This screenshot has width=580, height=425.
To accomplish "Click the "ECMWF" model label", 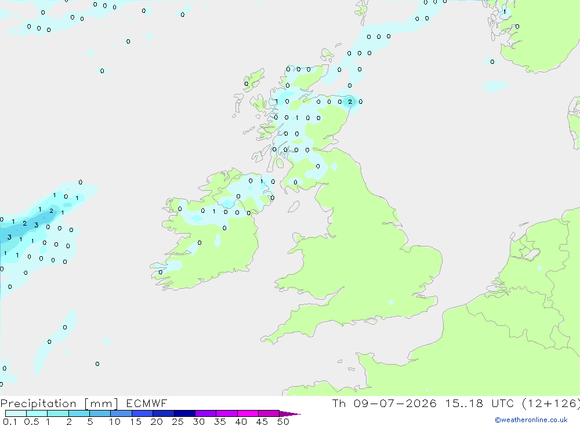I will [147, 403].
